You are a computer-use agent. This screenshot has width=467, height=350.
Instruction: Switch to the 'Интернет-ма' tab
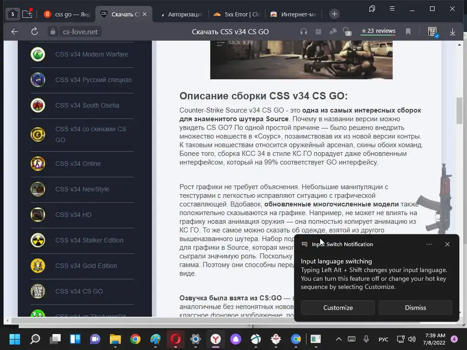point(294,14)
